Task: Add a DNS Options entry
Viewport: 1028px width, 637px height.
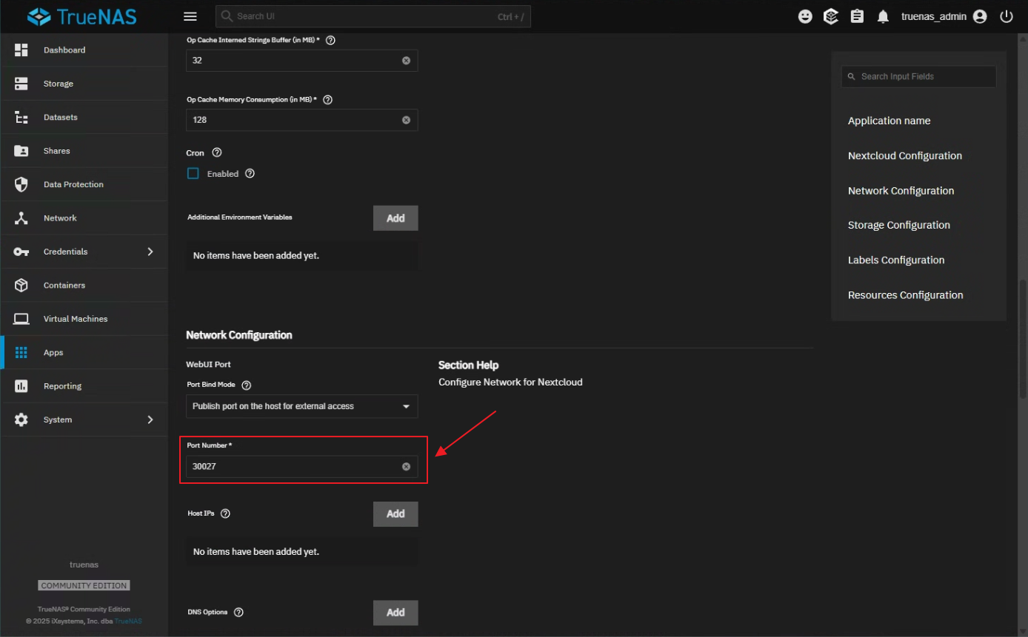Action: (x=395, y=613)
